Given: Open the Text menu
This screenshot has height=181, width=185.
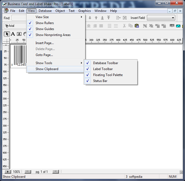Looking at the screenshot, I should click(x=72, y=11).
